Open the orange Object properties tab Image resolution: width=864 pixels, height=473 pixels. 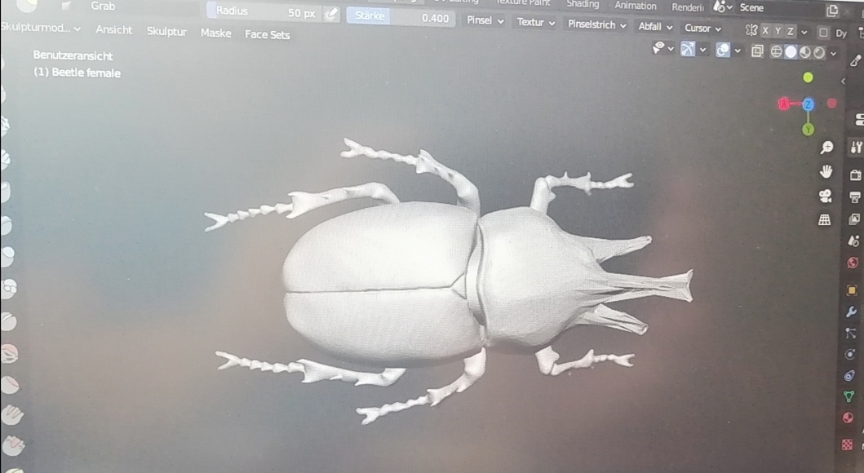click(x=852, y=290)
